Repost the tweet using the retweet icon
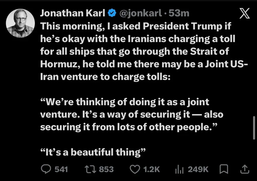 tap(90, 169)
